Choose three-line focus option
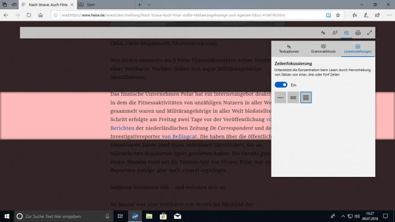Screen dimensions: 395x222 293,97
